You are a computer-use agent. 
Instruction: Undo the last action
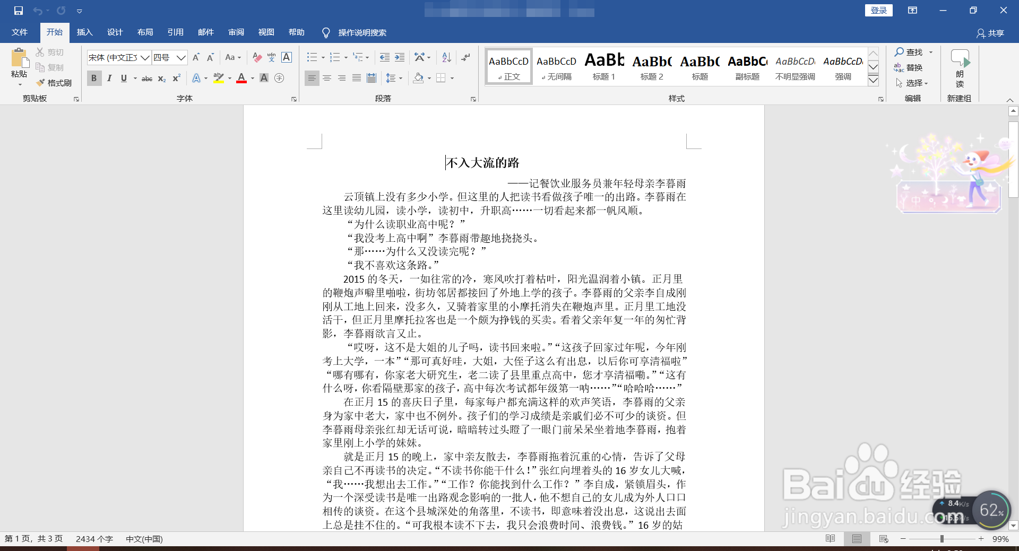(38, 11)
